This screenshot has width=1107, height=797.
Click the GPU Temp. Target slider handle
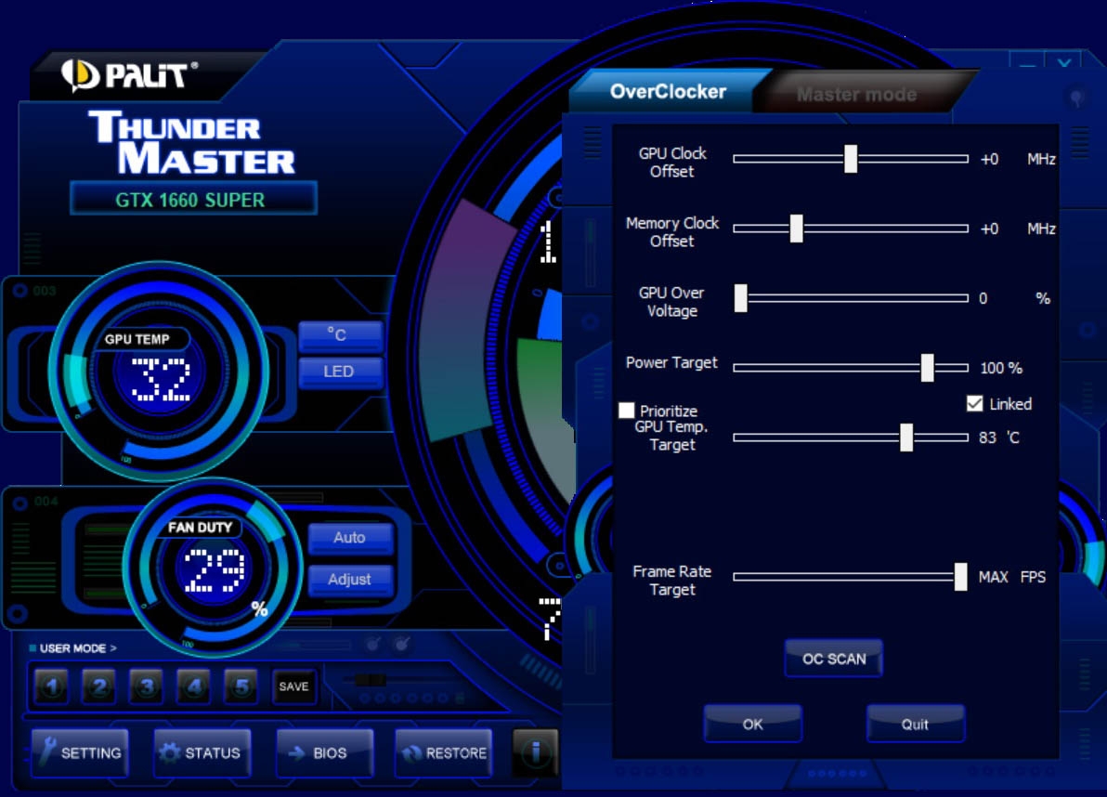point(906,438)
